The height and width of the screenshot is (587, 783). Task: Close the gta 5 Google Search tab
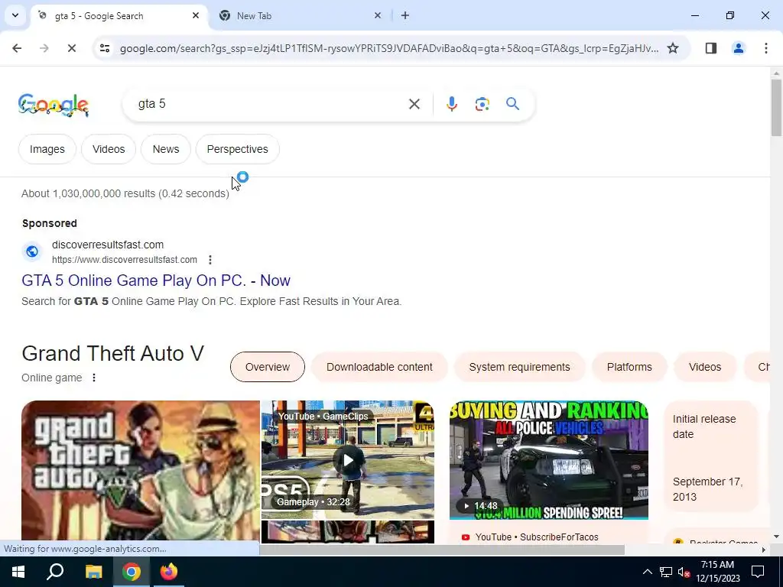click(x=196, y=15)
